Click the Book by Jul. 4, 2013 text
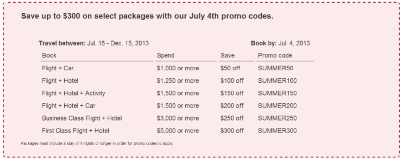The width and height of the screenshot is (400, 159). [280, 43]
